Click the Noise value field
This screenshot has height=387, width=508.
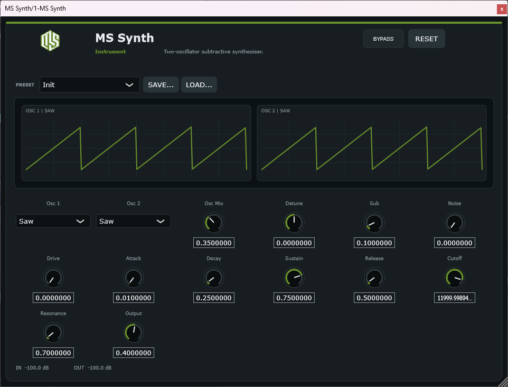[455, 243]
